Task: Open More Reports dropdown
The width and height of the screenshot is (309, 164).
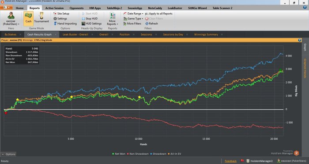Action: click(x=112, y=19)
